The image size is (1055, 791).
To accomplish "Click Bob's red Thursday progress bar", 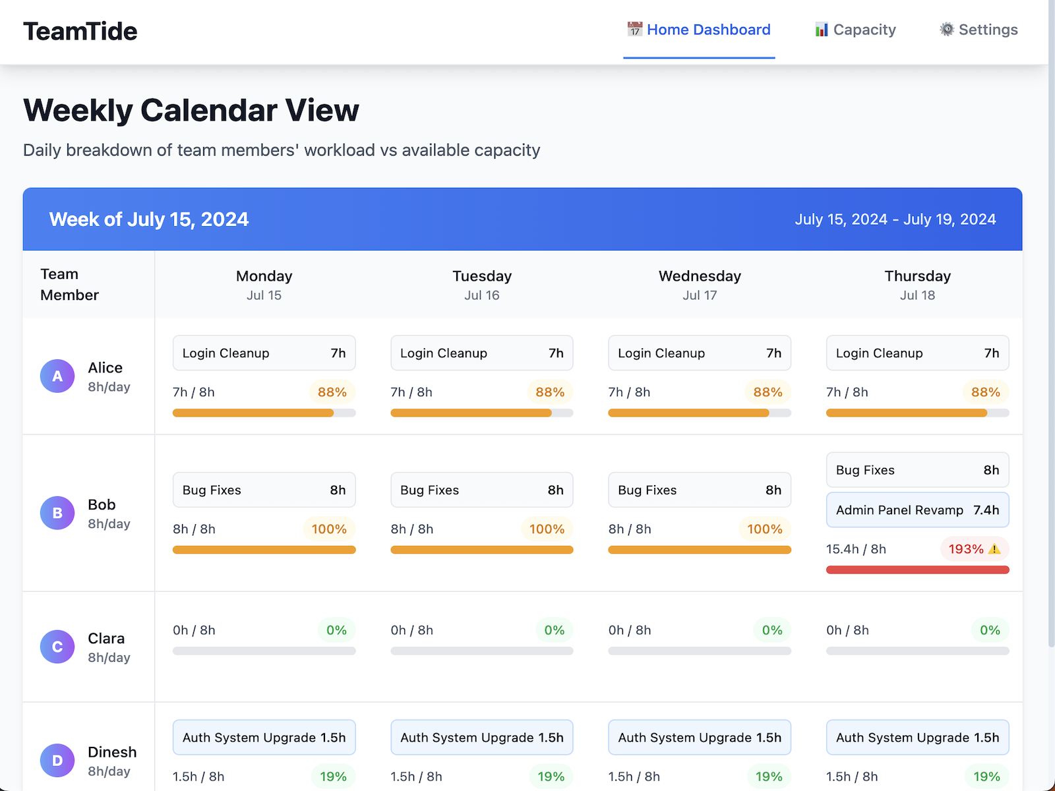I will pos(917,569).
